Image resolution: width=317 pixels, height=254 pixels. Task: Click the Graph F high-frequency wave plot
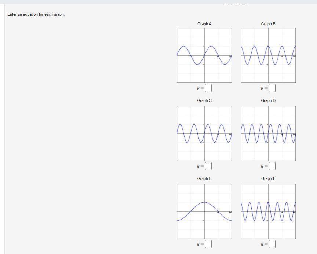(268, 211)
